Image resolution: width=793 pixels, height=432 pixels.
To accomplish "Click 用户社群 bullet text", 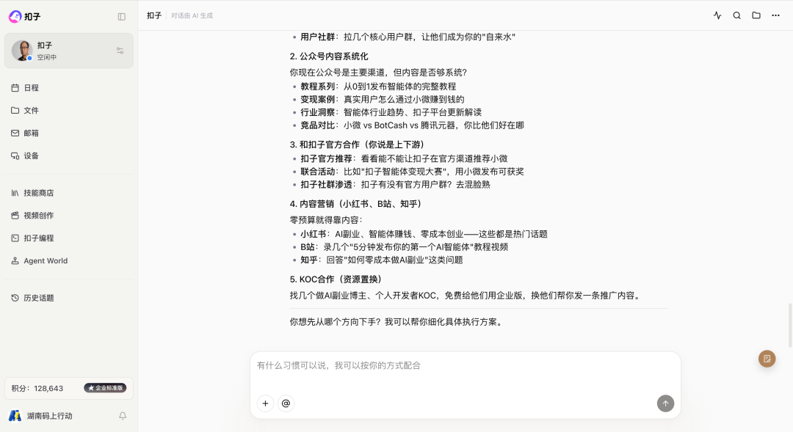I will 408,37.
